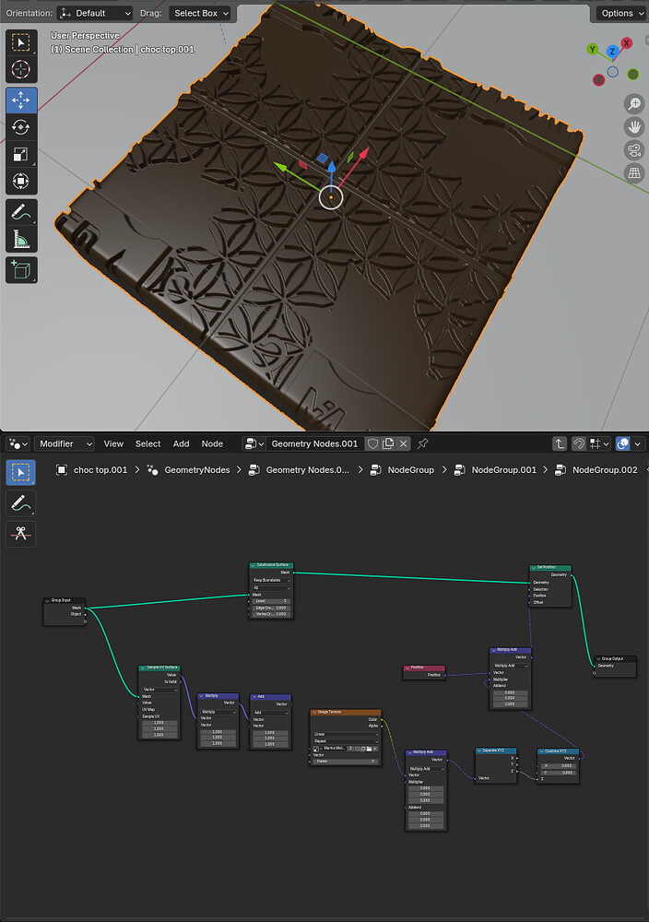Pin the node tree with pin icon

tap(422, 444)
